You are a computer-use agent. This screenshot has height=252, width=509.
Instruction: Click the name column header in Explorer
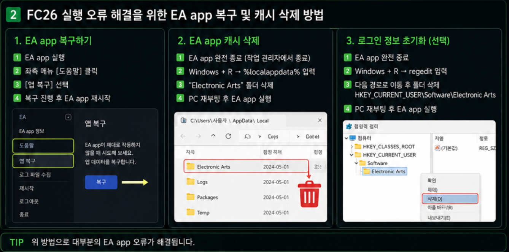190,152
